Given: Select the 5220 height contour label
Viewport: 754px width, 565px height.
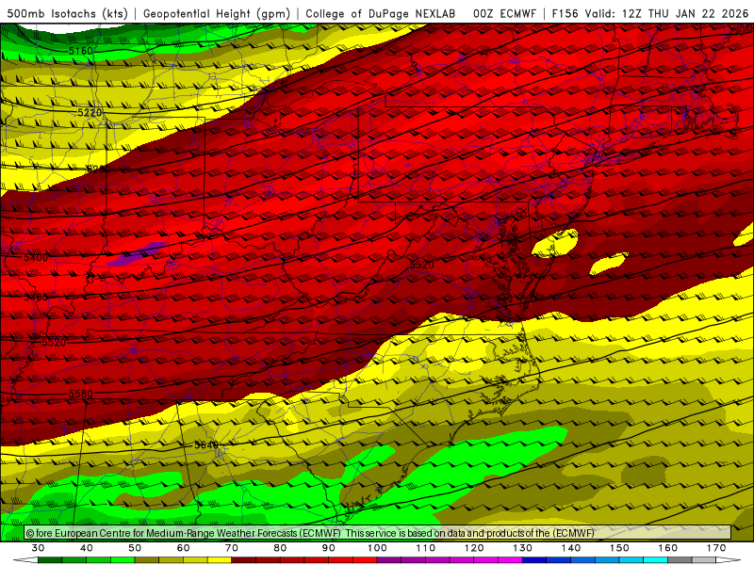Looking at the screenshot, I should click(90, 112).
